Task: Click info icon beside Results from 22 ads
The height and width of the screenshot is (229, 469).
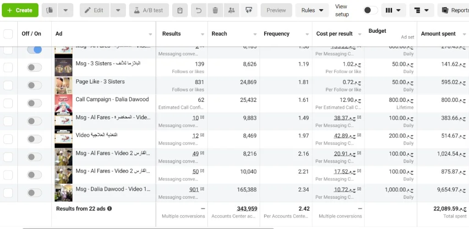Action: tap(109, 208)
